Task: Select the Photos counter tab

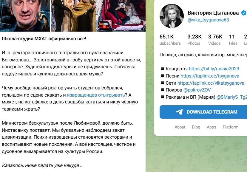Action: (x=194, y=40)
